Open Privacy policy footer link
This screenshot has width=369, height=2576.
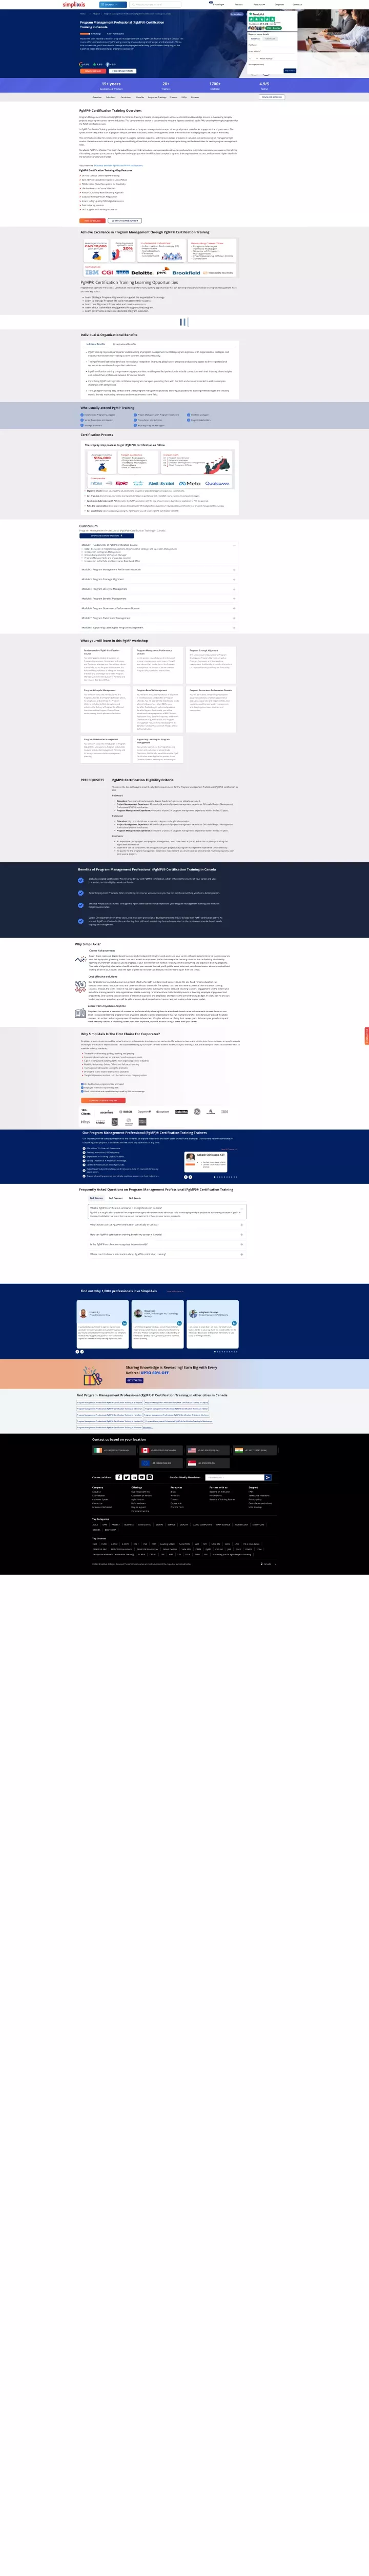(x=255, y=1499)
